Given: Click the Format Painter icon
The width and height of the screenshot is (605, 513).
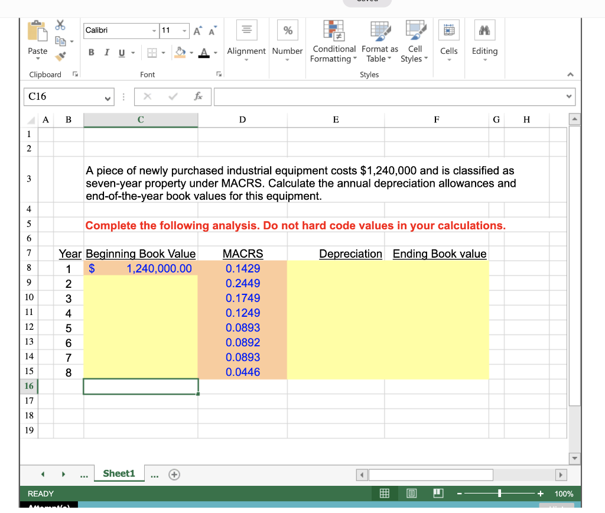Looking at the screenshot, I should 60,57.
